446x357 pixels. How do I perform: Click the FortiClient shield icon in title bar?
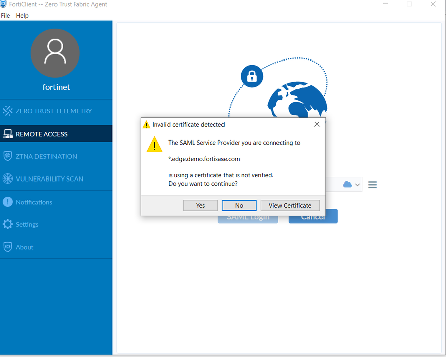[4, 4]
